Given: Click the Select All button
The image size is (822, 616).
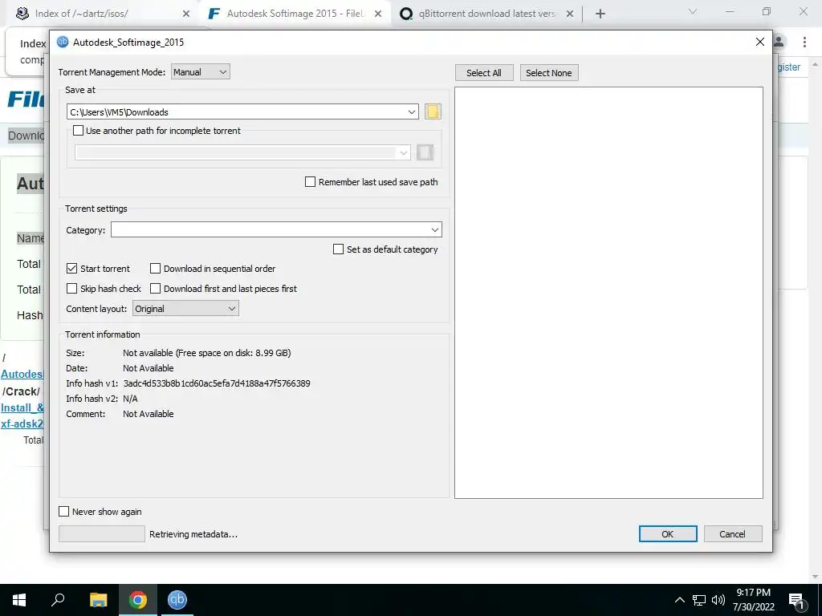Looking at the screenshot, I should (x=484, y=73).
